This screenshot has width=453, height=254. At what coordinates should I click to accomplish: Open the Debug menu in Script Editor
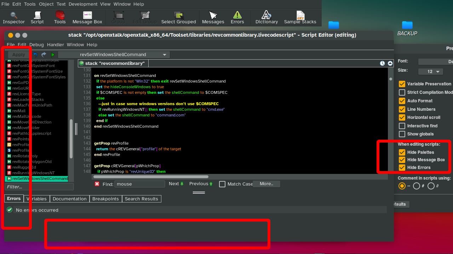(36, 45)
